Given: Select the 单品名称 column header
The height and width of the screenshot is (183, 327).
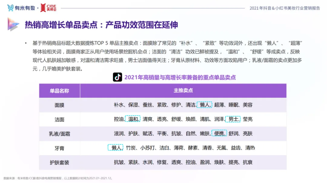Looking at the screenshot, I should (x=59, y=91).
